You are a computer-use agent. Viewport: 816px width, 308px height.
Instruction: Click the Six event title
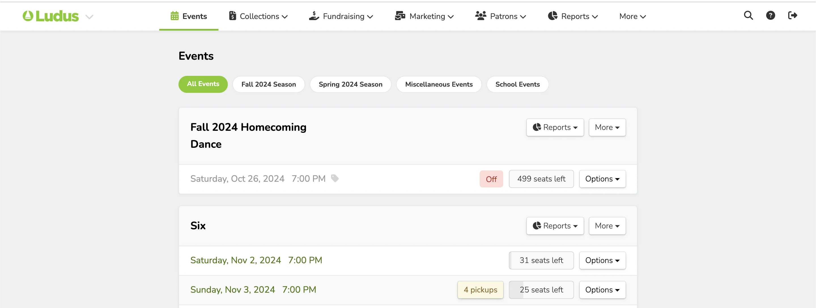point(198,226)
